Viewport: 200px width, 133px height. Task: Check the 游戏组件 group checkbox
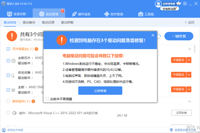coord(8,101)
